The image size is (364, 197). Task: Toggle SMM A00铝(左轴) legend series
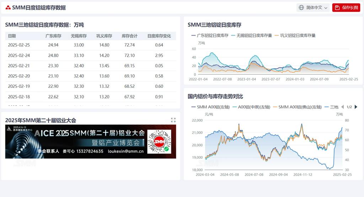[x=210, y=107]
